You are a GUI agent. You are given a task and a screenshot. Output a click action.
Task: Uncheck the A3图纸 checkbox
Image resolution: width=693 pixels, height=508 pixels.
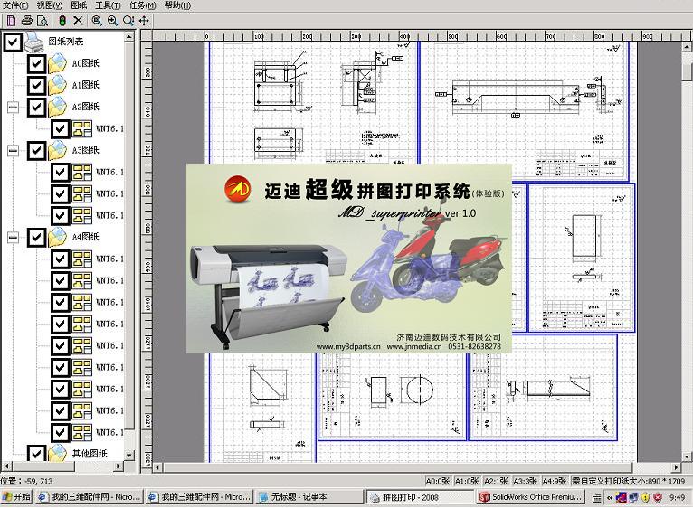click(x=36, y=151)
